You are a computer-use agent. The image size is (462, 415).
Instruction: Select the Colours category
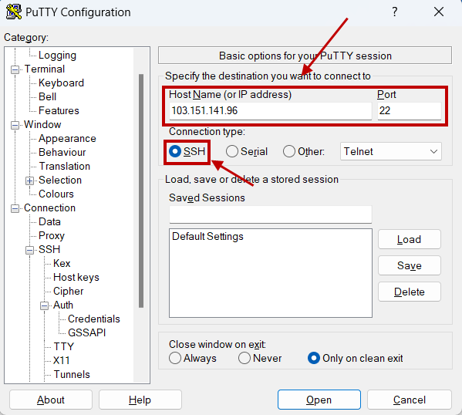[x=56, y=194]
